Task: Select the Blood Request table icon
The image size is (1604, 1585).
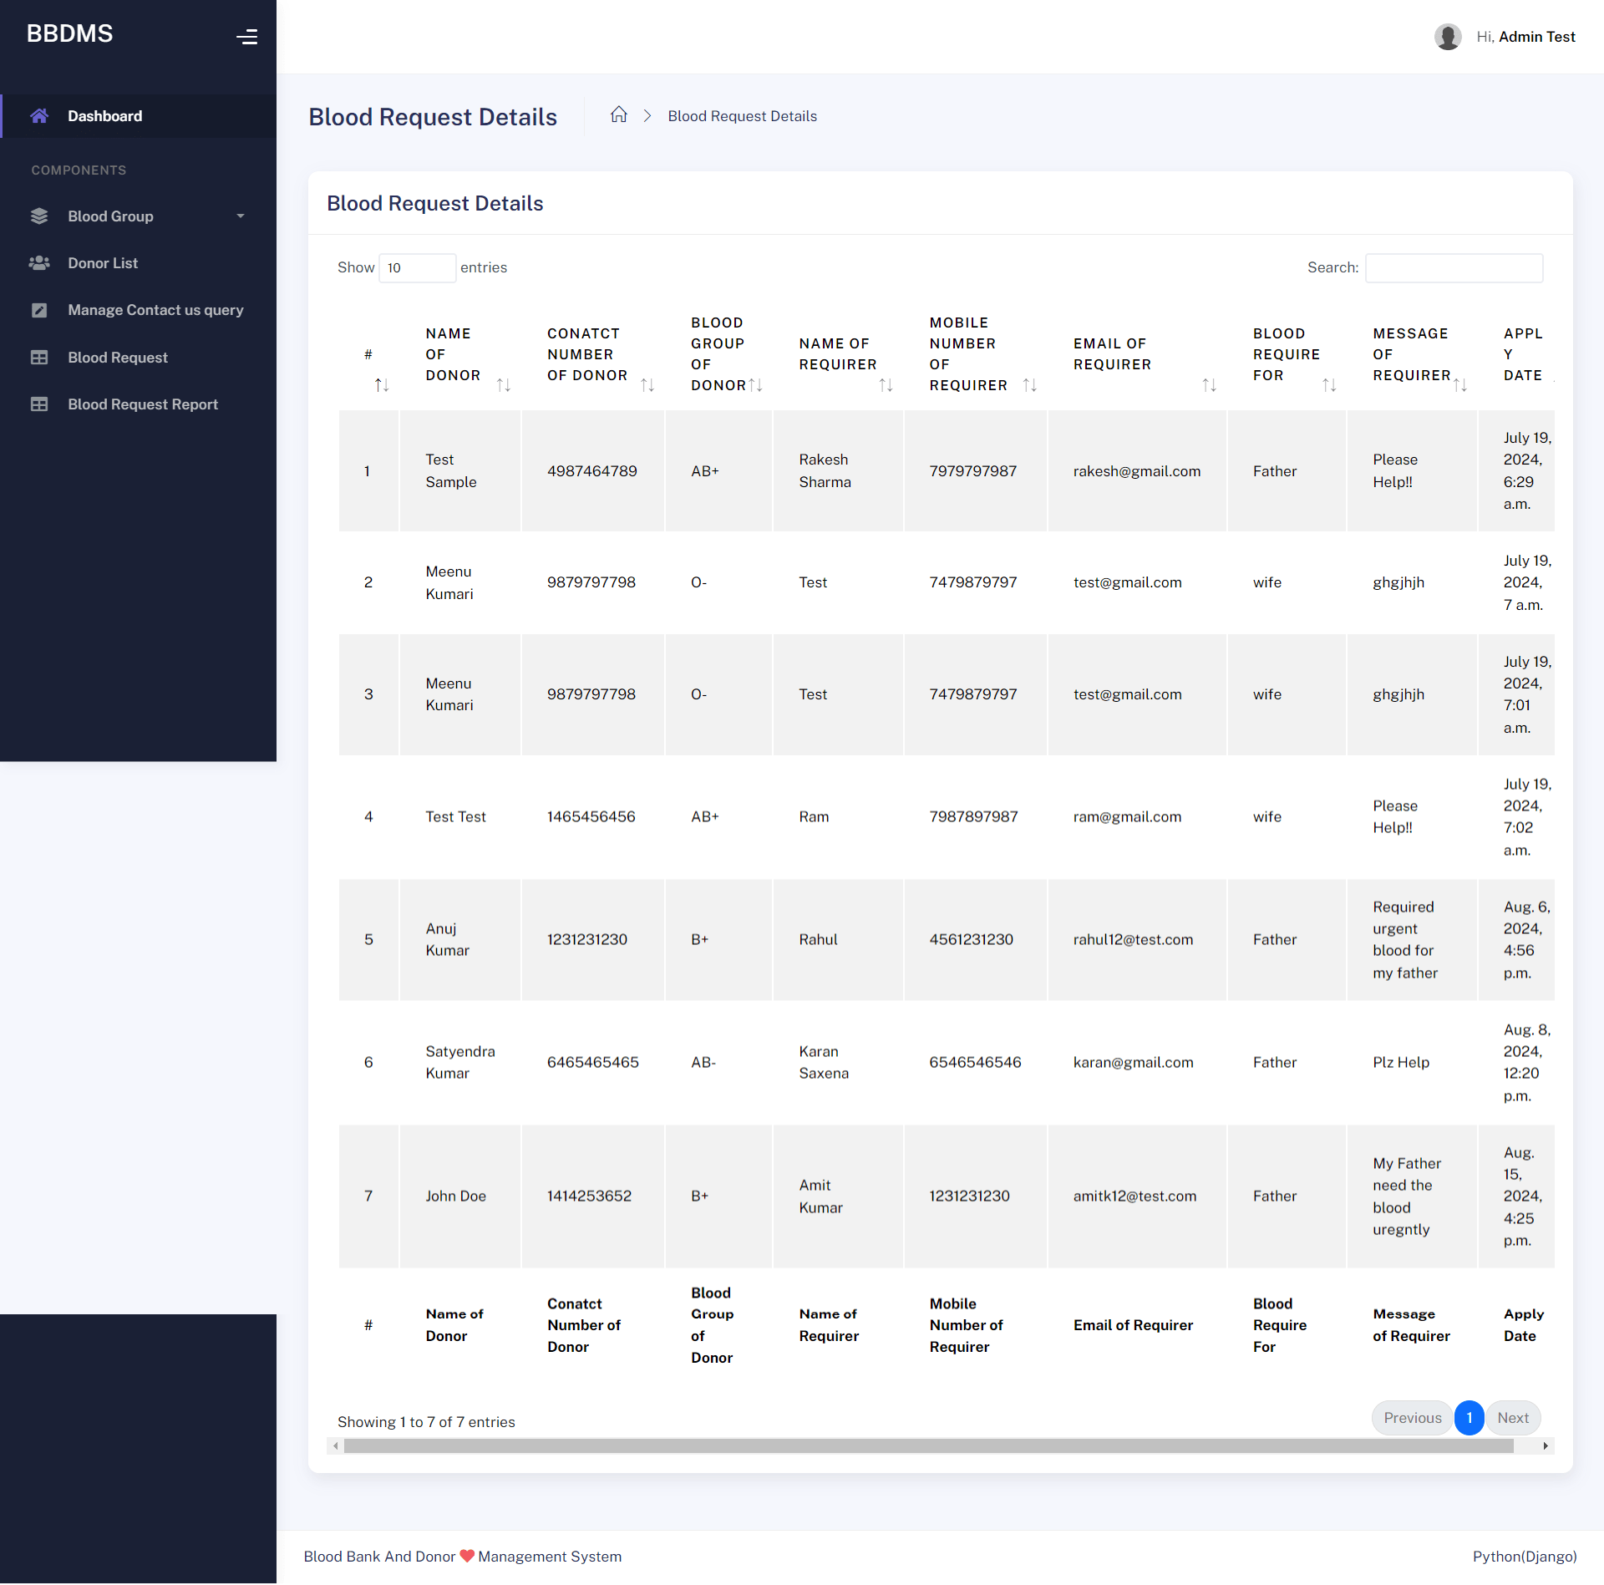Action: (x=39, y=357)
